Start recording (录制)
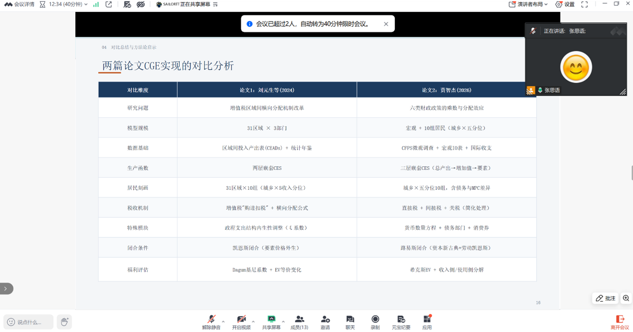 (375, 322)
